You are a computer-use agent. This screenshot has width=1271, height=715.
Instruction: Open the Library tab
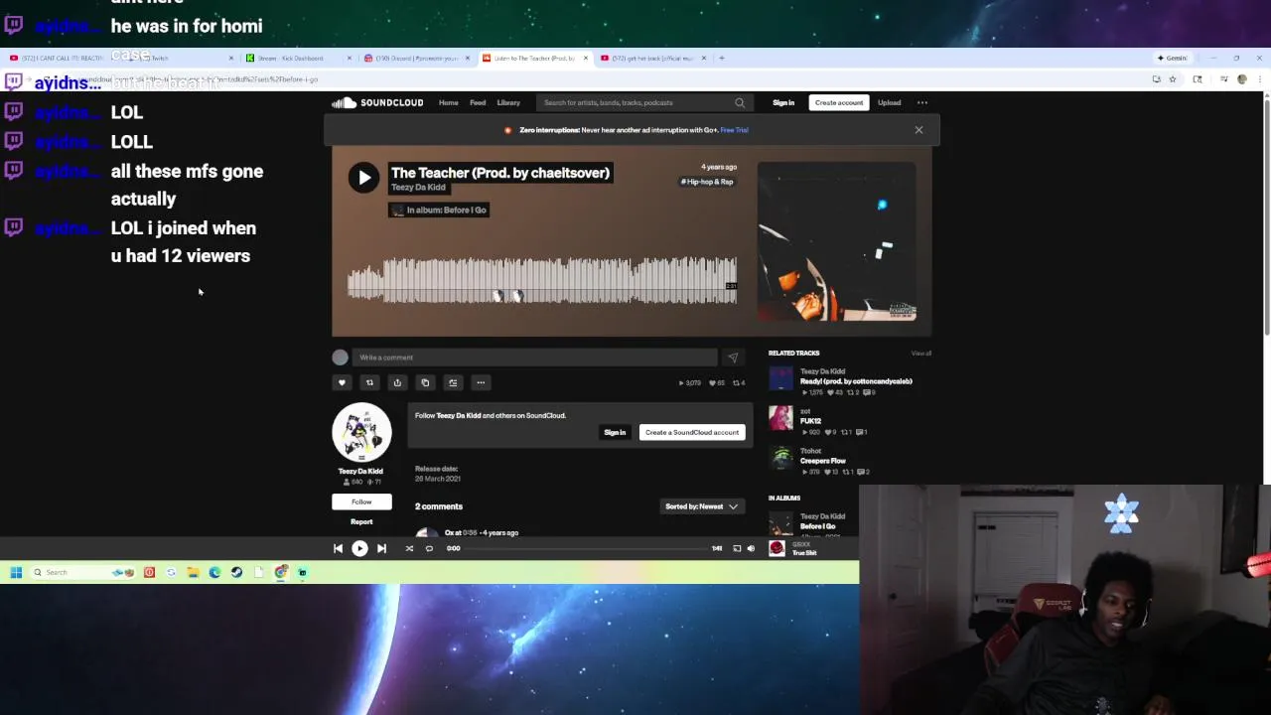coord(508,102)
